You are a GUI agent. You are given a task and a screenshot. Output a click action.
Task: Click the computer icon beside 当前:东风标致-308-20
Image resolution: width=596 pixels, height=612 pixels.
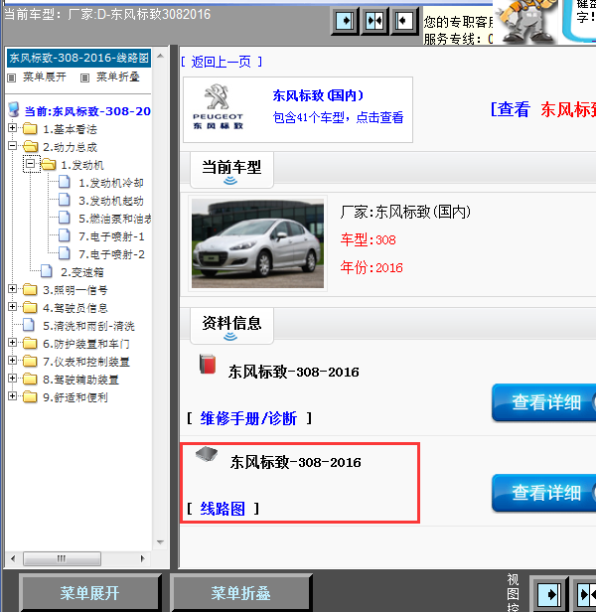14,110
